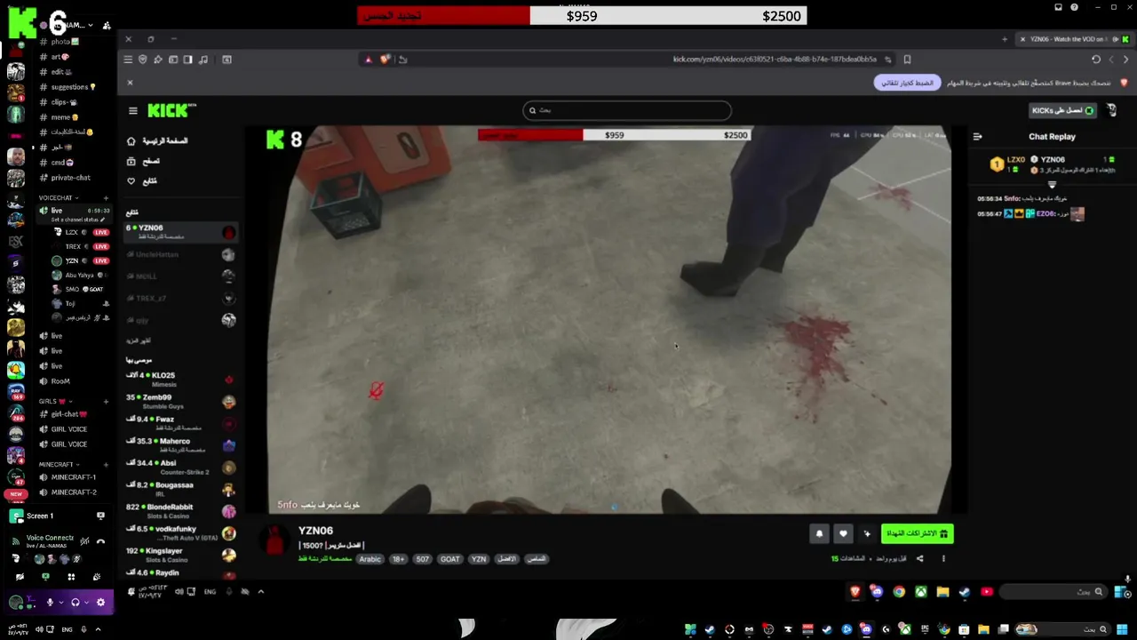Share the VOD using the share icon
This screenshot has width=1137, height=640.
(919, 558)
